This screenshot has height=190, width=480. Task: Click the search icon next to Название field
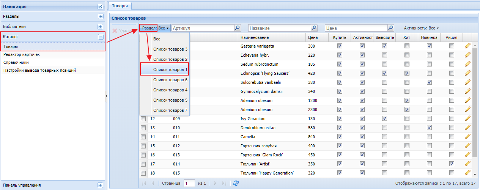click(x=314, y=28)
